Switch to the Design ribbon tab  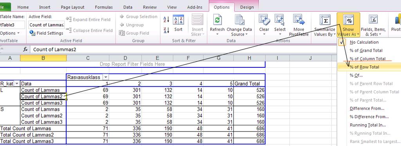click(247, 7)
